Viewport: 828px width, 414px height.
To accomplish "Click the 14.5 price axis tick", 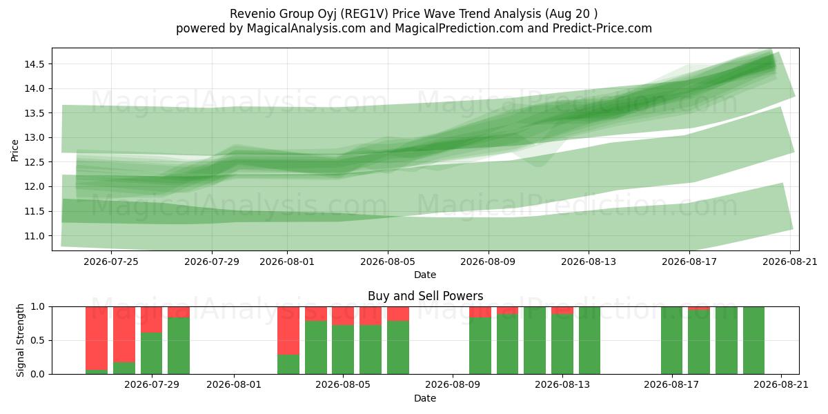I will point(35,64).
